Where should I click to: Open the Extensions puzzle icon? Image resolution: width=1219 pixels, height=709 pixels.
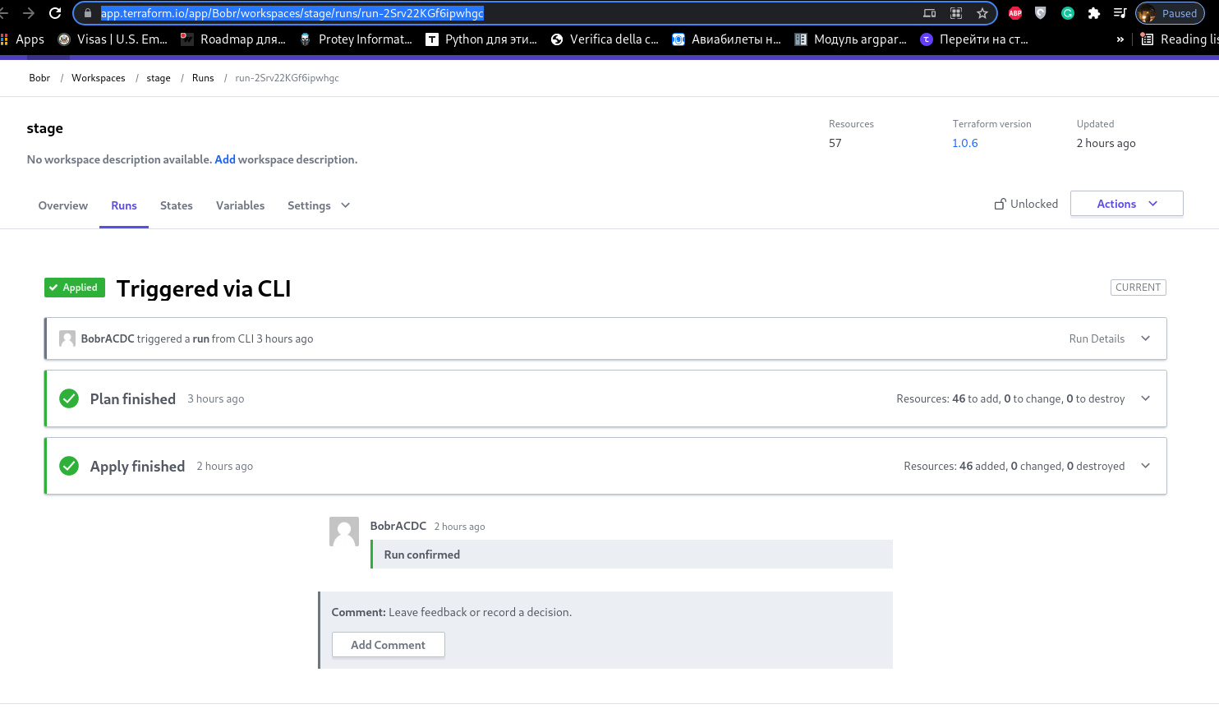point(1093,13)
